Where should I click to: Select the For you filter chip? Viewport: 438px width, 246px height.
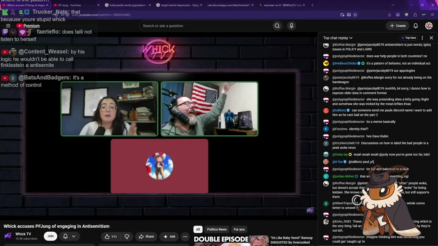pos(239,229)
